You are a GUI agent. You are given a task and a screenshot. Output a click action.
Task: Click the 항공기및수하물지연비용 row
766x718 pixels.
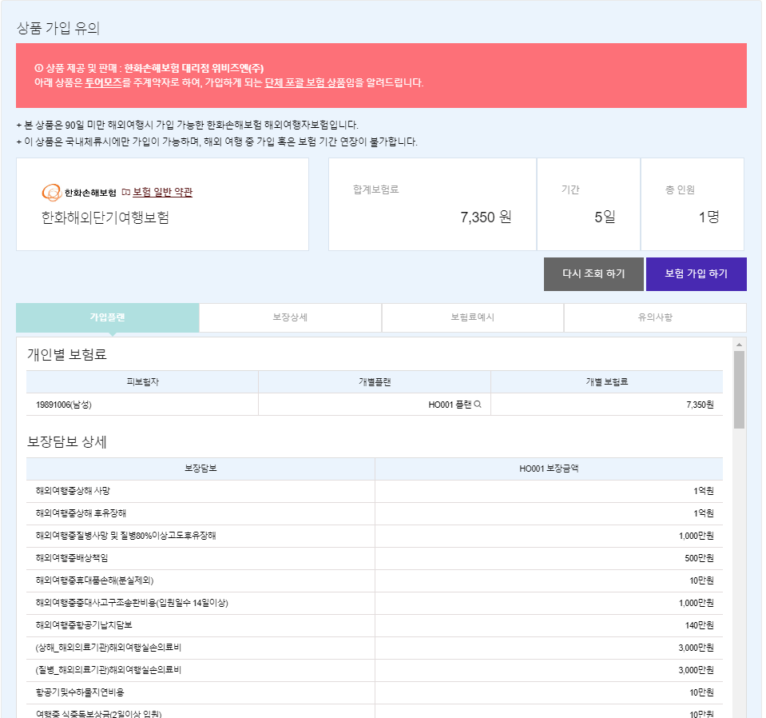(x=375, y=692)
